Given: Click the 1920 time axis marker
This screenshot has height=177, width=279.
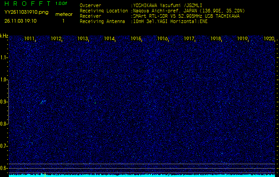Looking at the screenshot, I should click(x=269, y=38).
